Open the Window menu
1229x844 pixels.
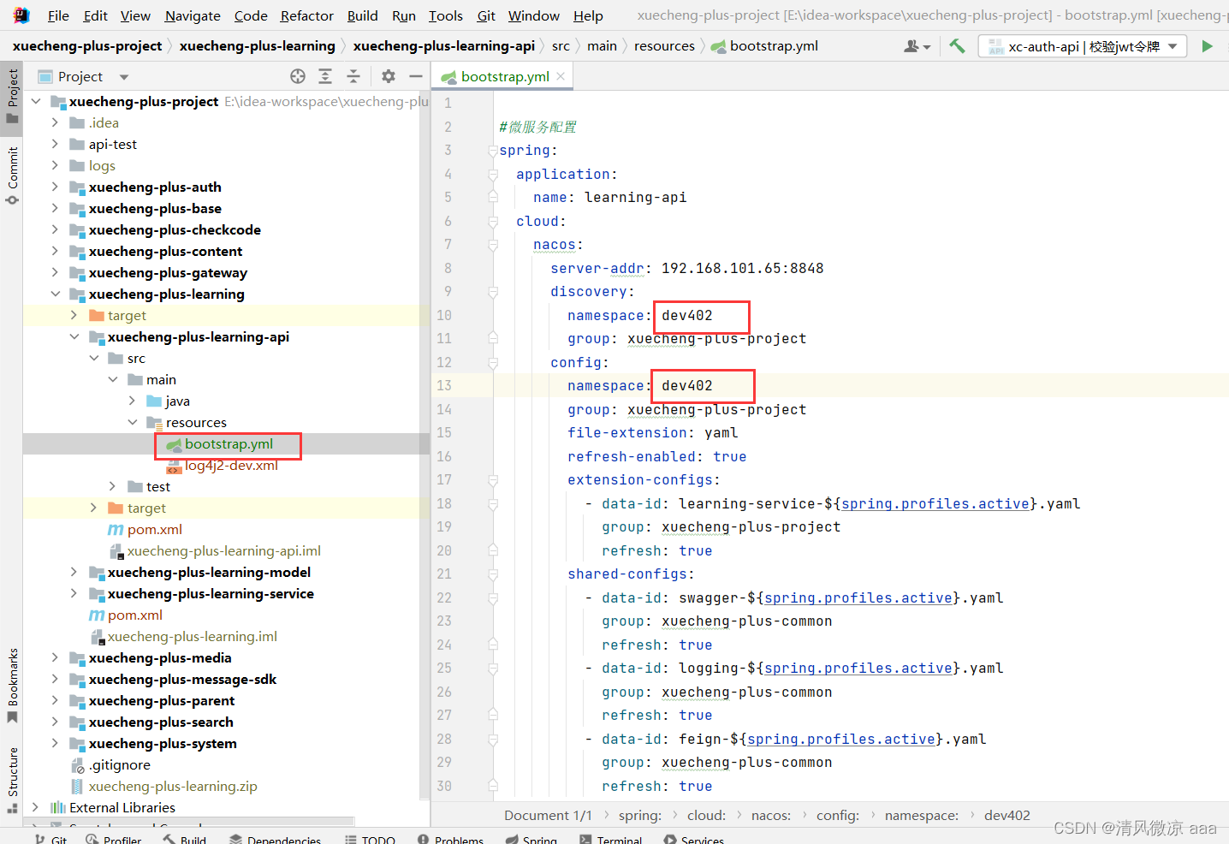click(x=533, y=15)
